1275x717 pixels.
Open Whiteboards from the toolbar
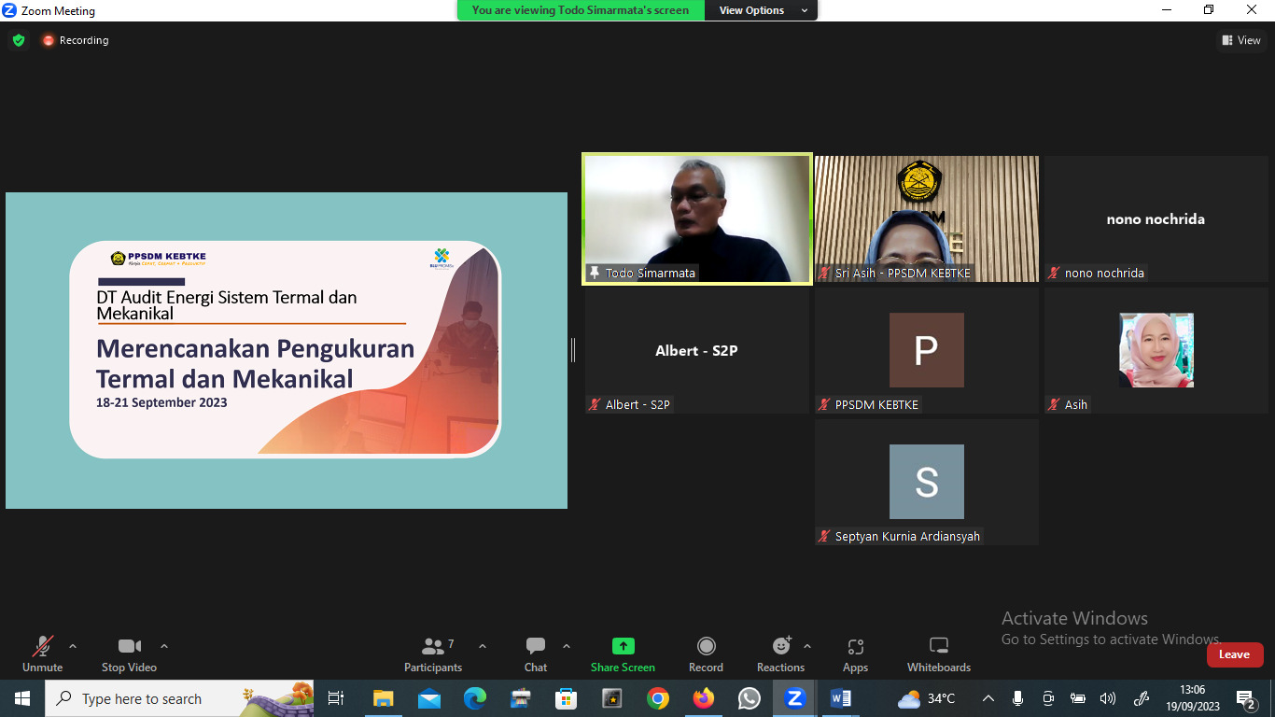939,654
